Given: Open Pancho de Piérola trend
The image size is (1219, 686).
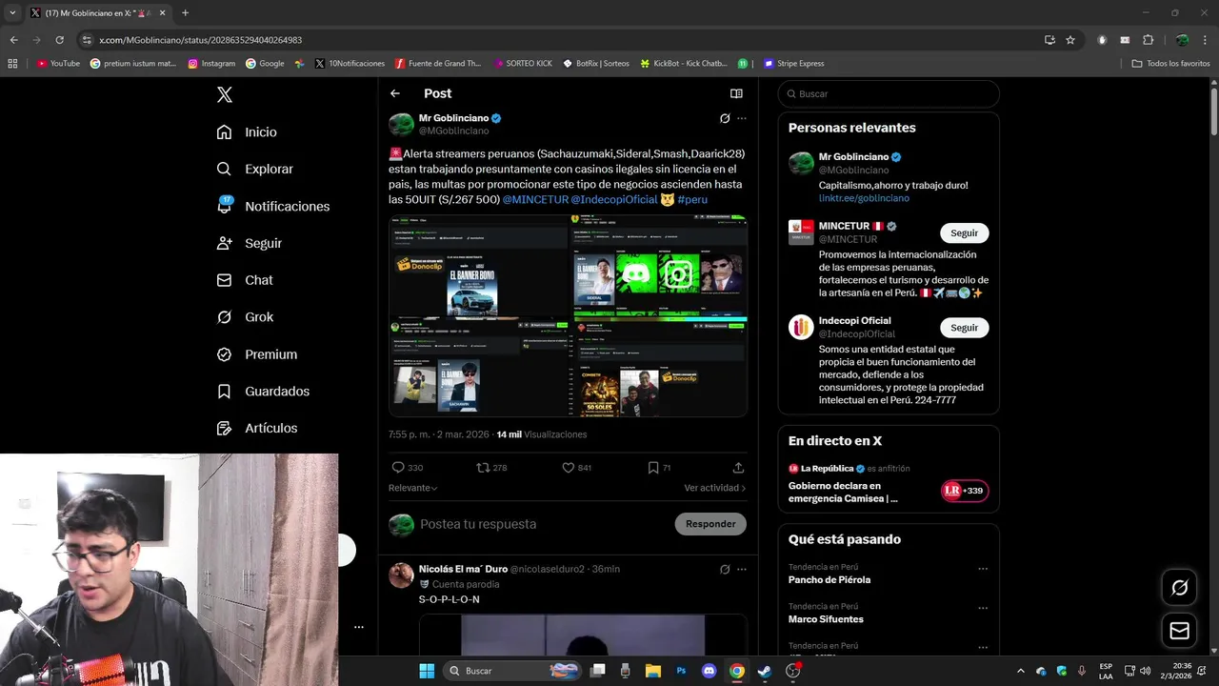Looking at the screenshot, I should tap(829, 579).
